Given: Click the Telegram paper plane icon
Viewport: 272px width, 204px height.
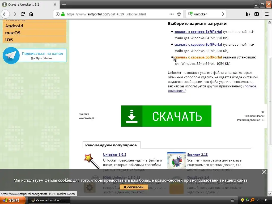Looking at the screenshot, I should point(11,56).
